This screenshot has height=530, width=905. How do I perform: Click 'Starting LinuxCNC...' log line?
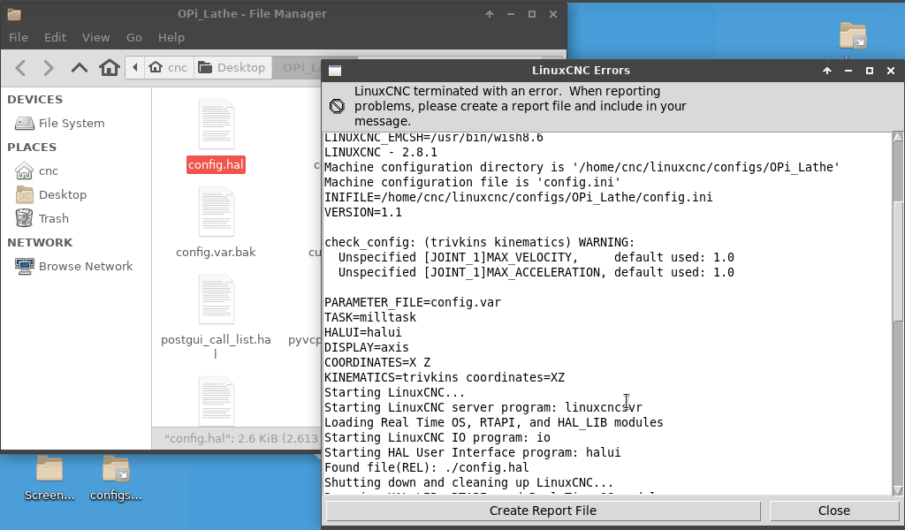(394, 392)
